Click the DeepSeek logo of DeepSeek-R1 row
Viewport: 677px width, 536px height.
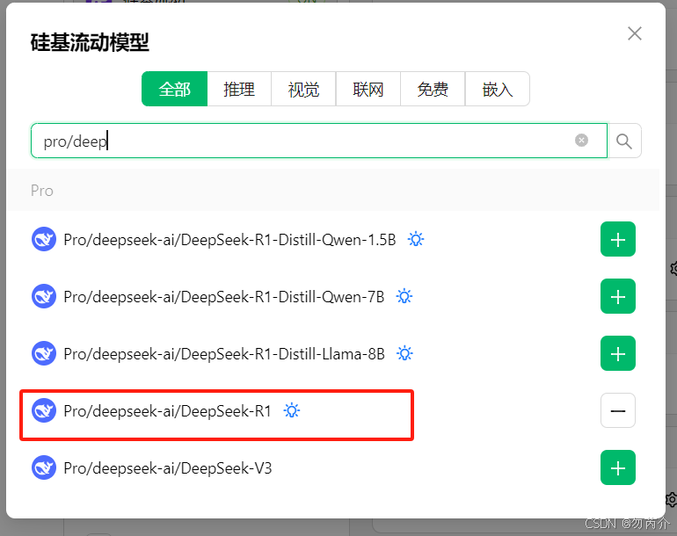pyautogui.click(x=44, y=410)
